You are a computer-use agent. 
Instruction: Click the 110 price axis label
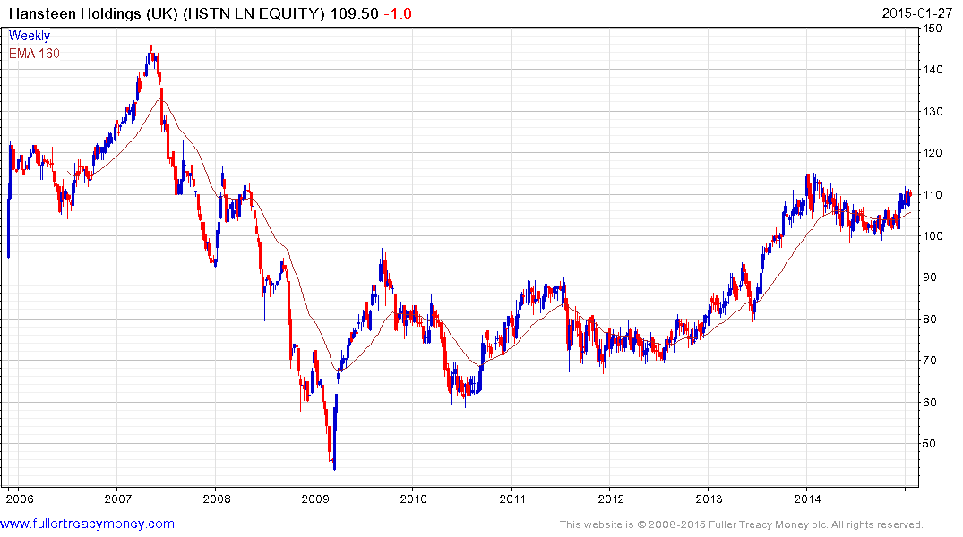(933, 194)
